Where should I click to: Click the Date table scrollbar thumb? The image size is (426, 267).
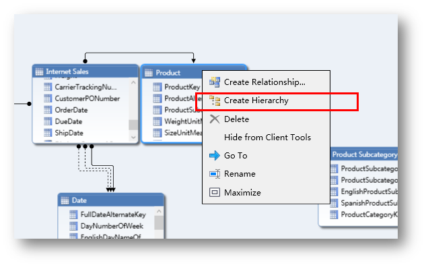(x=159, y=223)
